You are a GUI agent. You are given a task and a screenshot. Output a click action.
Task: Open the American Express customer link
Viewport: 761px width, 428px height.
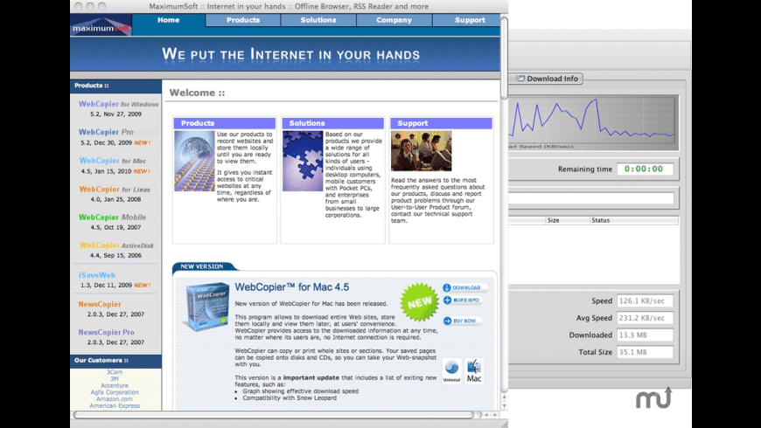pyautogui.click(x=115, y=406)
